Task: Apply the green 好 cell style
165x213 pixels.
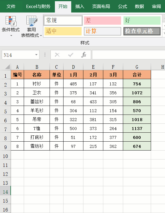Action: 142,21
